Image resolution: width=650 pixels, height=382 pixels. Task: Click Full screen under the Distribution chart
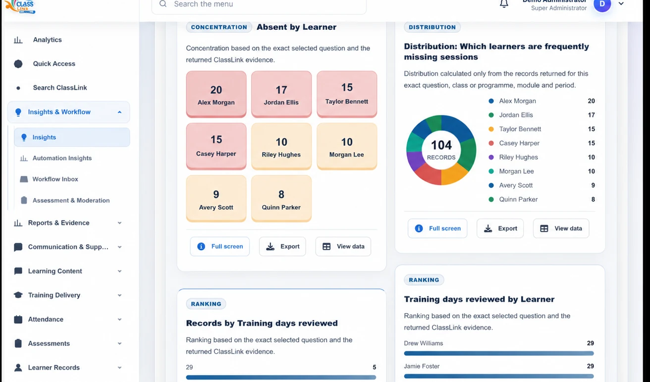pyautogui.click(x=437, y=228)
